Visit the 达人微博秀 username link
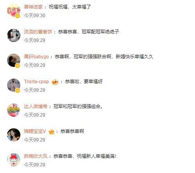The height and width of the screenshot is (173, 195). click(x=36, y=107)
